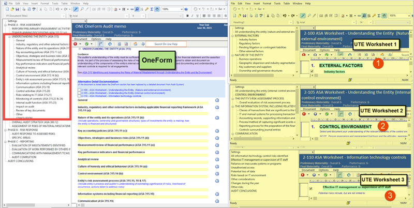This screenshot has height=208, width=414.
Task: Click the green sign-off checkmark icon
Action: pyautogui.click(x=86, y=44)
